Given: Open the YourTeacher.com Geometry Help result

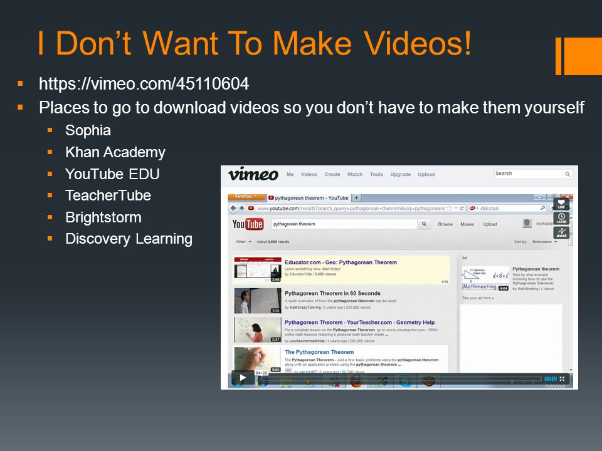Looking at the screenshot, I should point(360,322).
